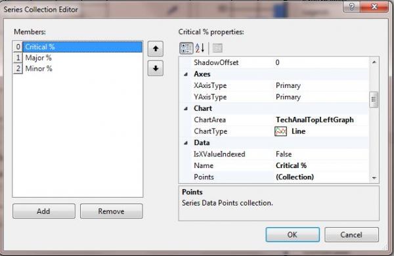Collapse the Data category
394x256 pixels.
click(x=186, y=143)
